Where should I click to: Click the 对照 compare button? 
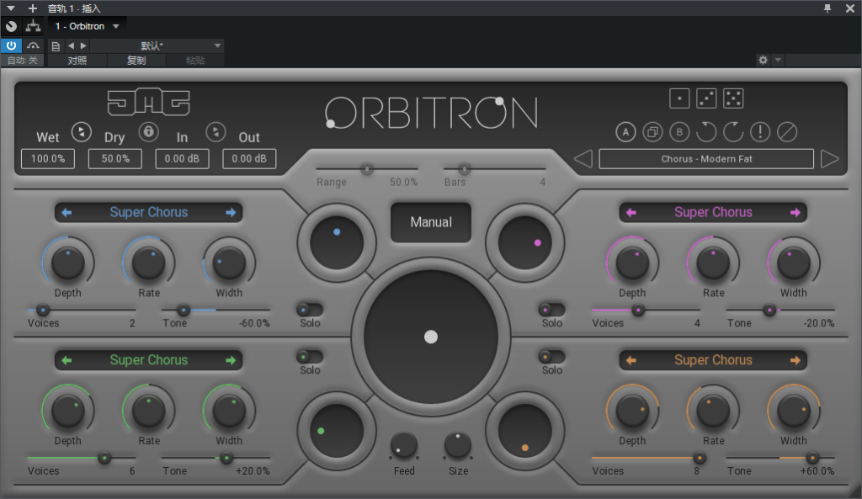pyautogui.click(x=77, y=61)
